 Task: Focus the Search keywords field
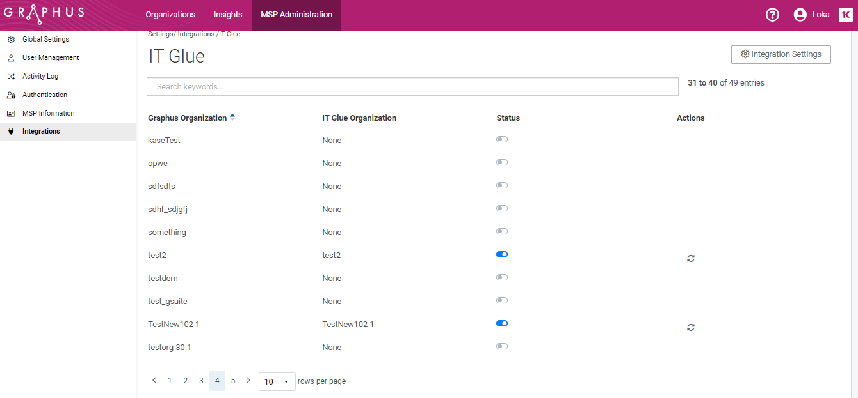[x=412, y=87]
